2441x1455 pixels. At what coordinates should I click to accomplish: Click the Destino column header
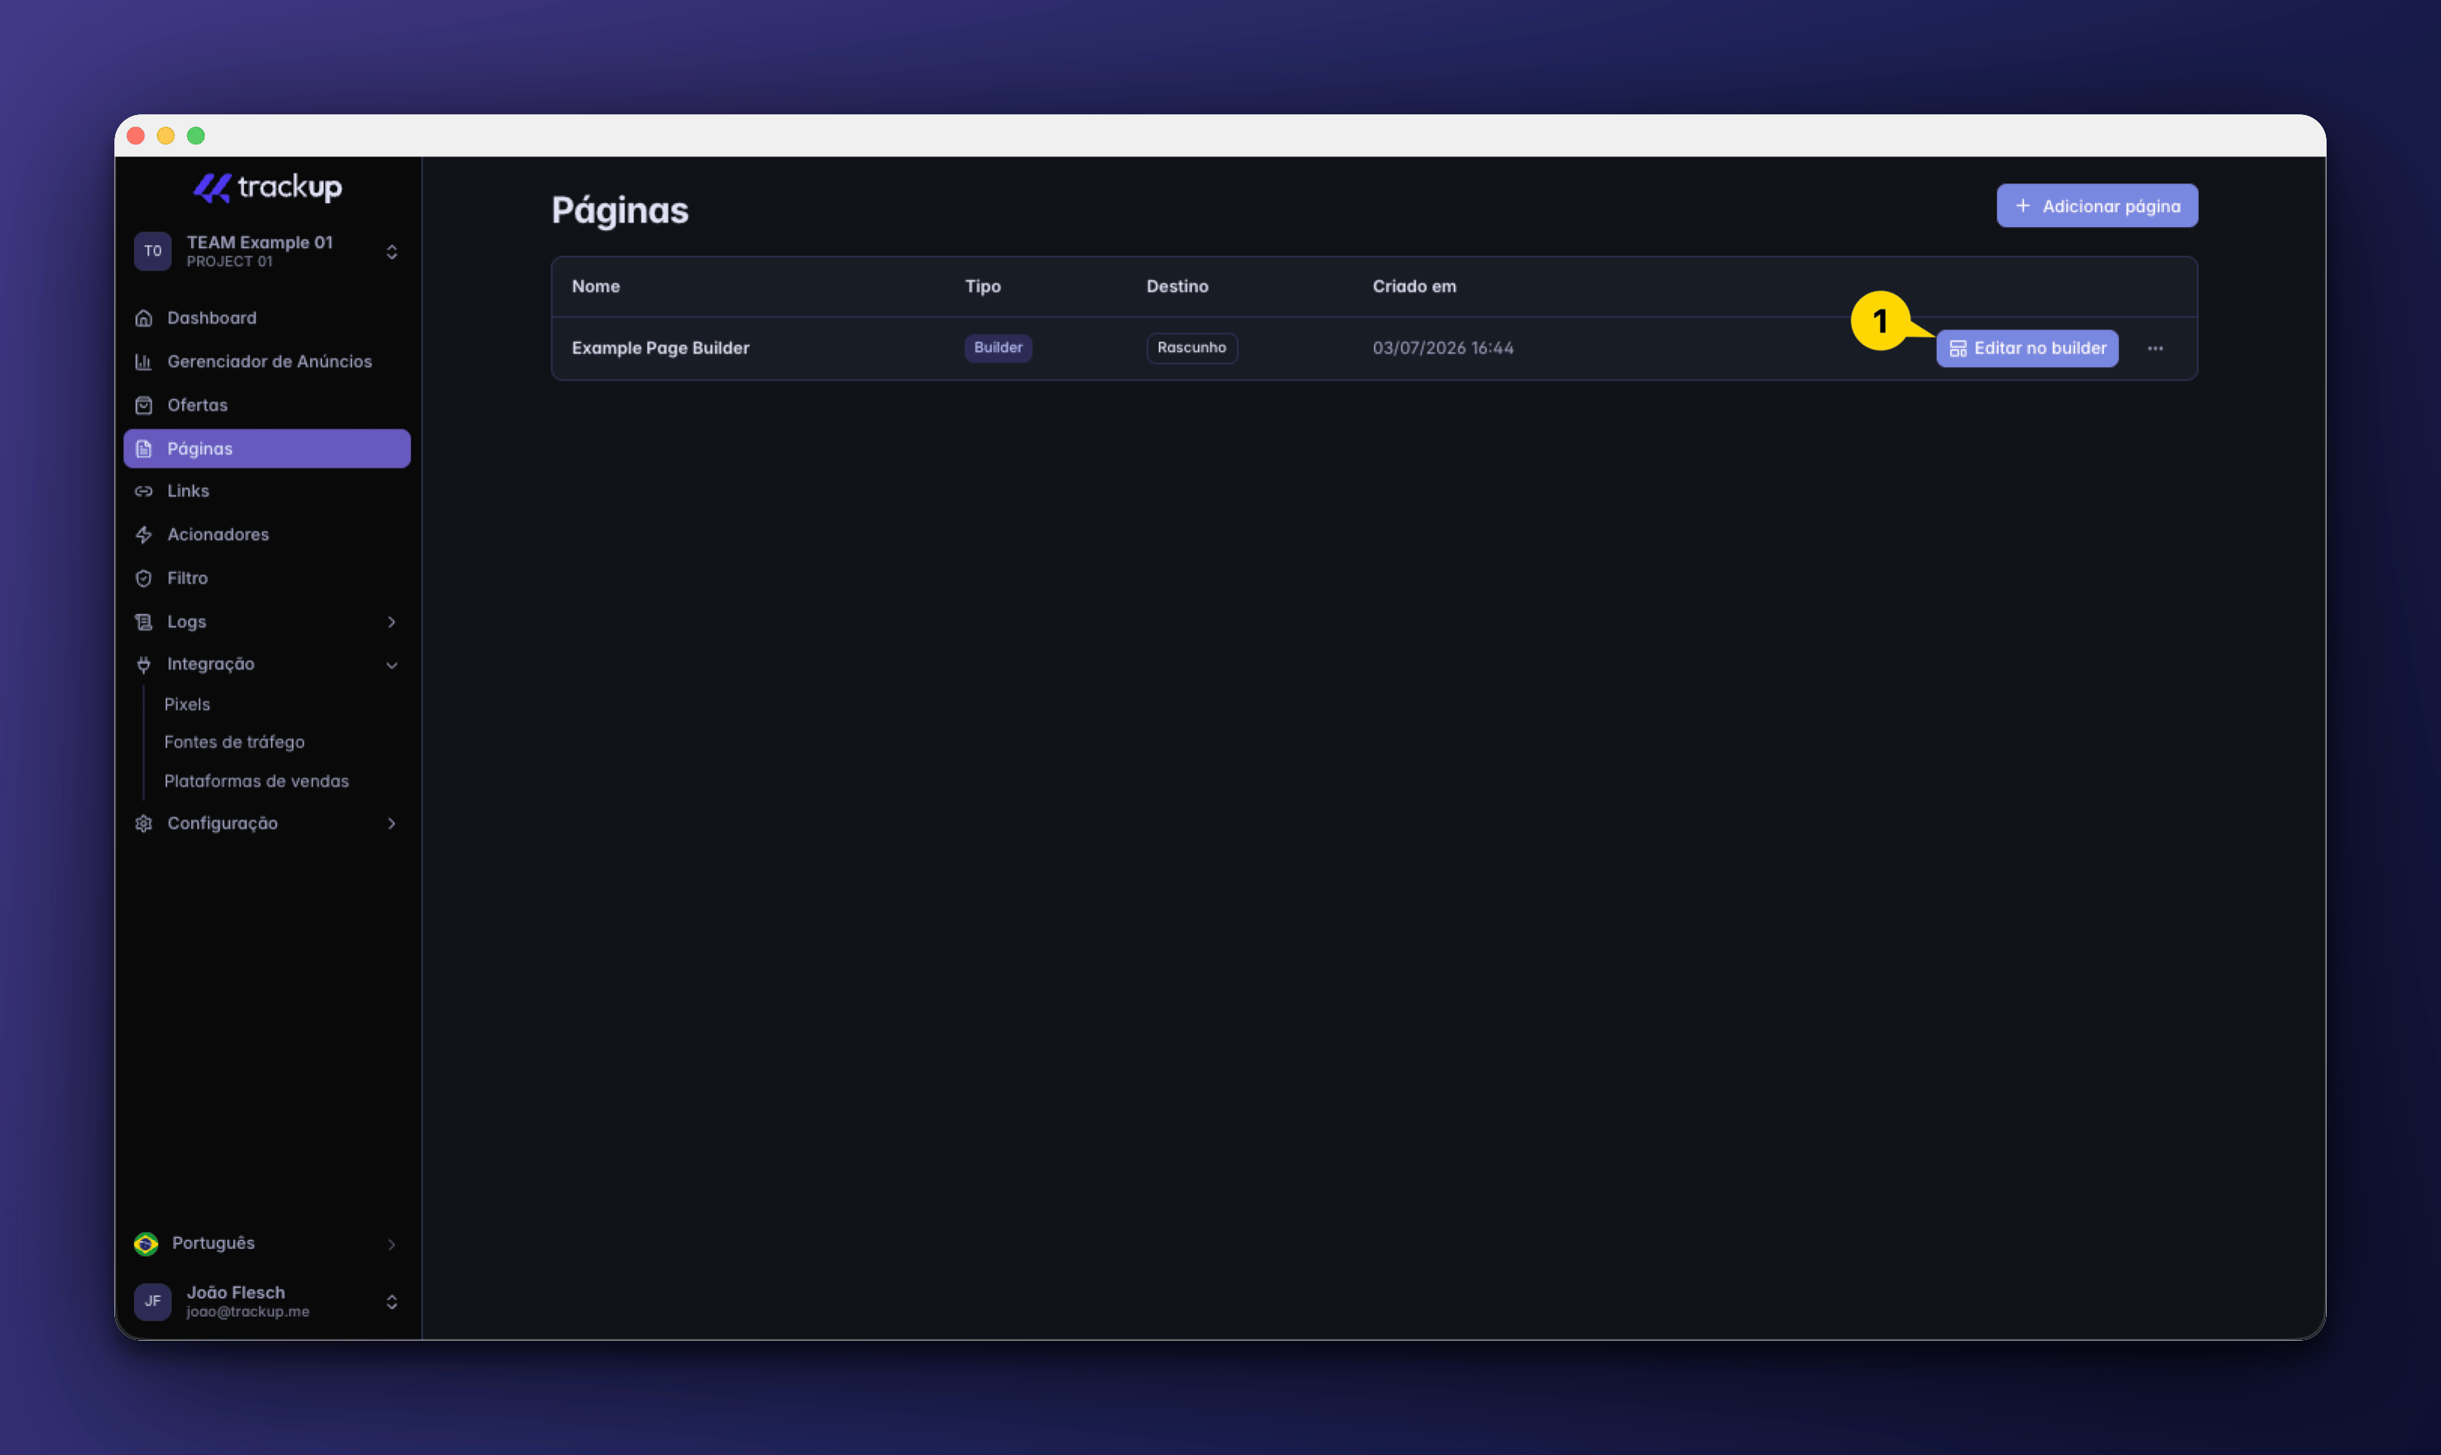(1176, 286)
